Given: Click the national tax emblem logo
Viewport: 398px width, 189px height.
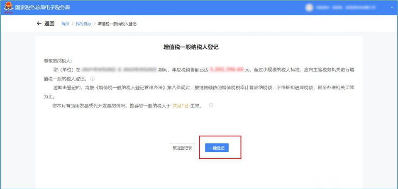Looking at the screenshot, I should pyautogui.click(x=8, y=7).
